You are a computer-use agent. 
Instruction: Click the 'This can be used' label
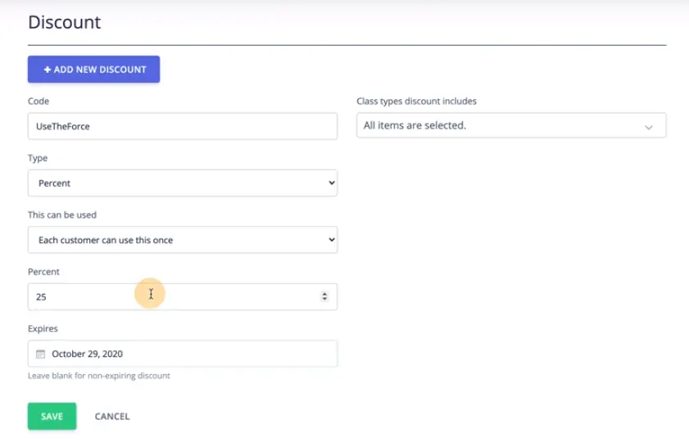point(62,215)
